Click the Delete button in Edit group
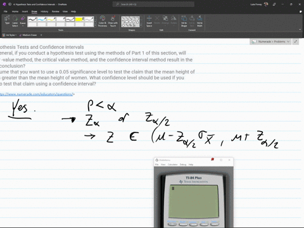This screenshot has width=304, height=228. click(x=157, y=20)
